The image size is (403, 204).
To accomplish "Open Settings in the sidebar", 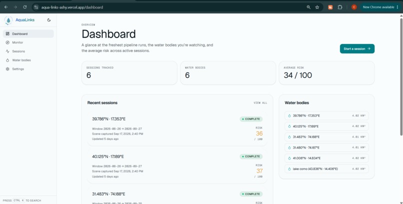I will (x=28, y=69).
